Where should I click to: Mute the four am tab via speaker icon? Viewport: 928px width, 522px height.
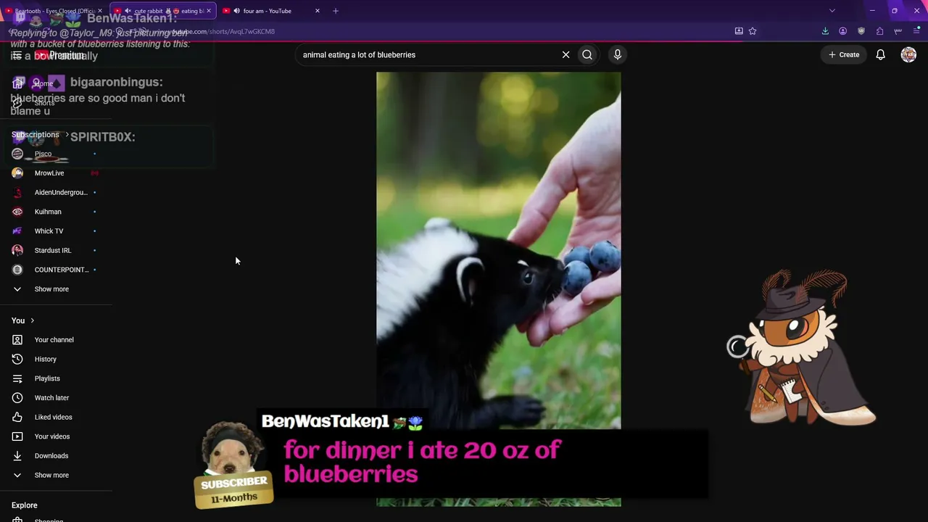pyautogui.click(x=236, y=11)
